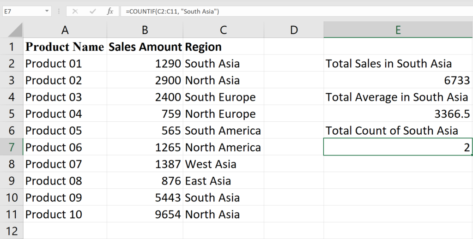Select the West Asia region cell
This screenshot has width=473, height=239.
pyautogui.click(x=223, y=164)
